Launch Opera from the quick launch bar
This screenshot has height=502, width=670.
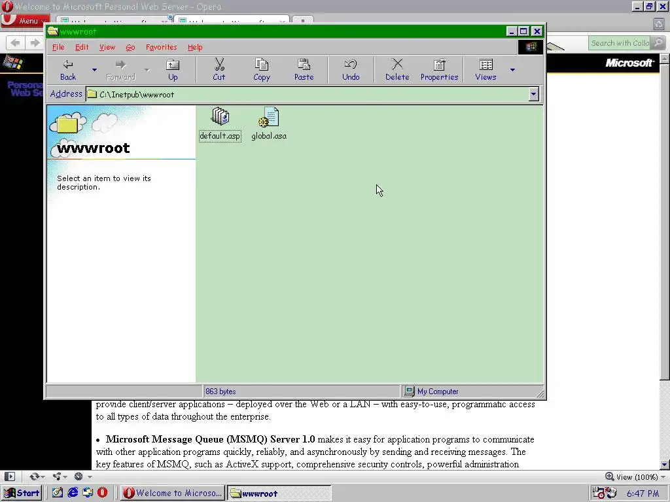coord(103,493)
